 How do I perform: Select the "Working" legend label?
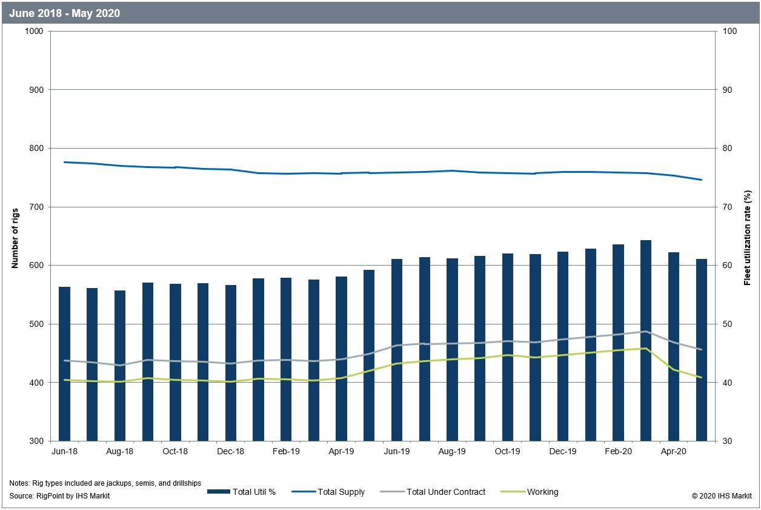(x=542, y=492)
